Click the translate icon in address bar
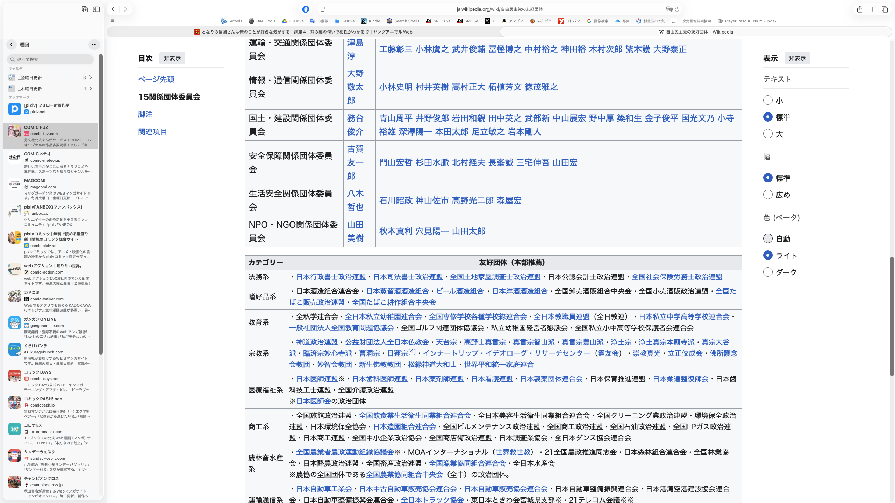Viewport: 895px width, 503px height. pos(669,9)
